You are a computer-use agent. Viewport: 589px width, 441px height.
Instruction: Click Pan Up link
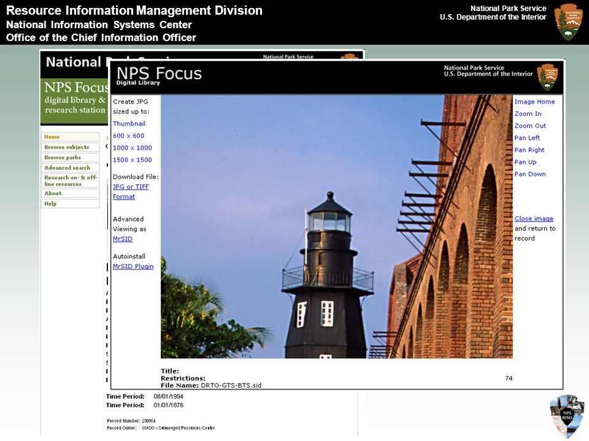[525, 162]
